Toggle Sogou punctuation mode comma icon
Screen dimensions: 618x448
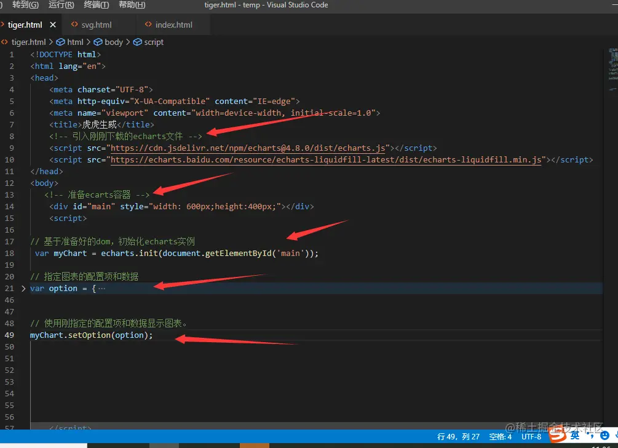pos(591,435)
